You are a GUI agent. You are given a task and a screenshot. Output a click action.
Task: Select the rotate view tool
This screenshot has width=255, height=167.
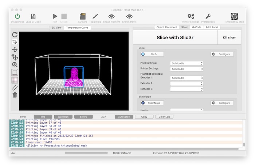[x=15, y=35]
